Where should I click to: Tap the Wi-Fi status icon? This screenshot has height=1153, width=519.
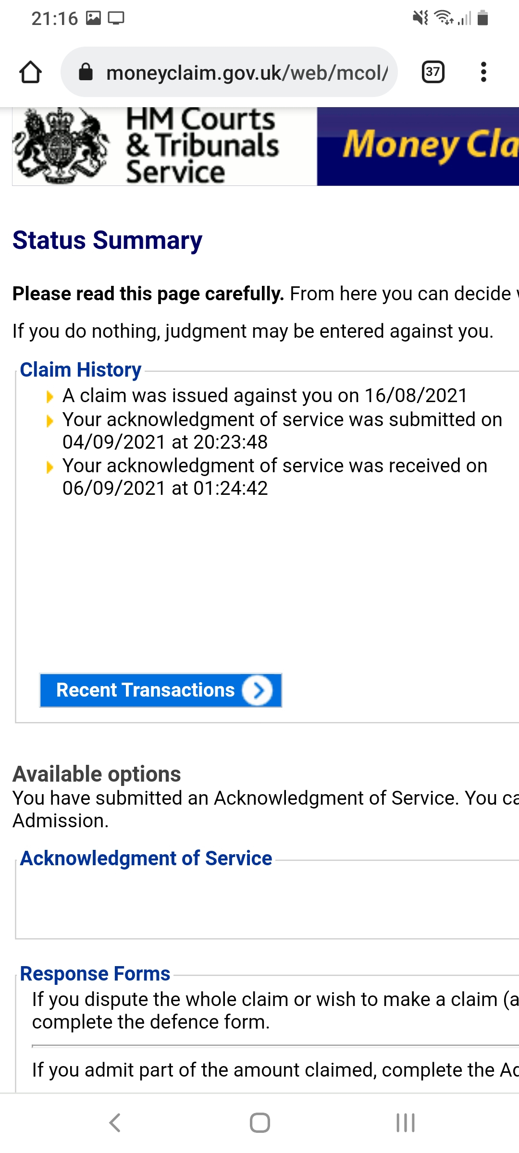click(x=443, y=18)
